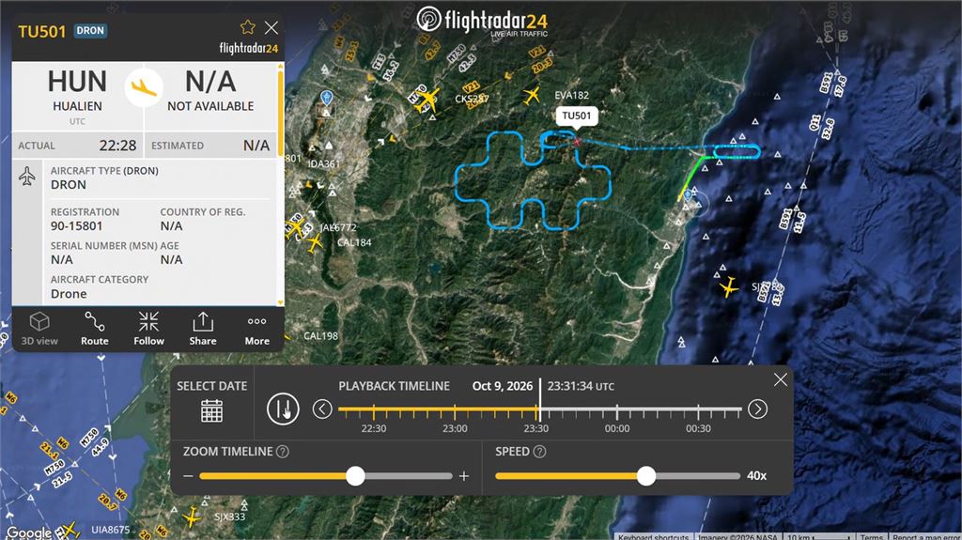The image size is (962, 540).
Task: Click the CAL198 flight label
Action: (321, 335)
